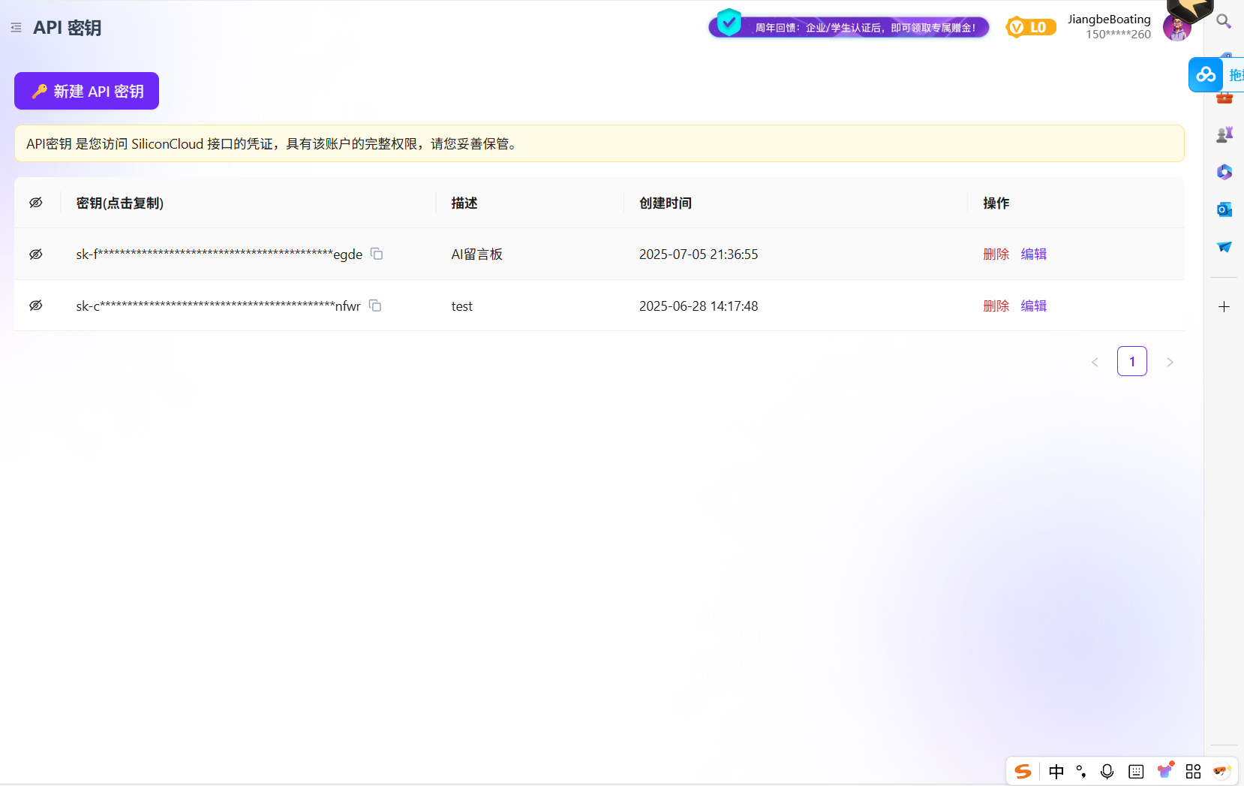Open the on-screen soft keyboard icon
Image resolution: width=1244 pixels, height=786 pixels.
(1137, 771)
